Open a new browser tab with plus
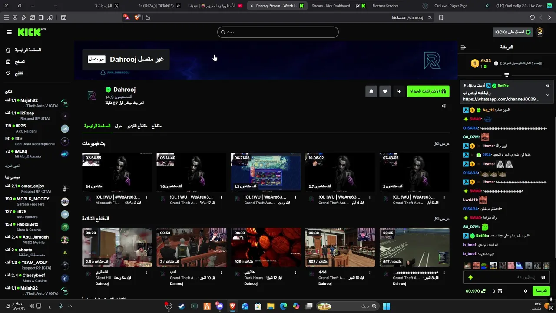The image size is (556, 313). [56, 6]
